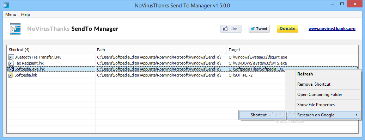The height and width of the screenshot is (140, 365).
Task: Click the target C:\SOFTPE~2
Action: point(241,75)
